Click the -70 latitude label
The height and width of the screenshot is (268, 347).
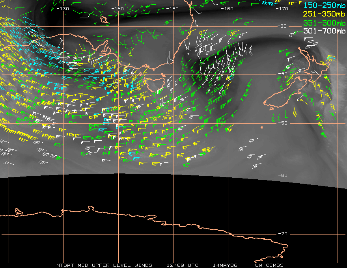[x=283, y=234]
